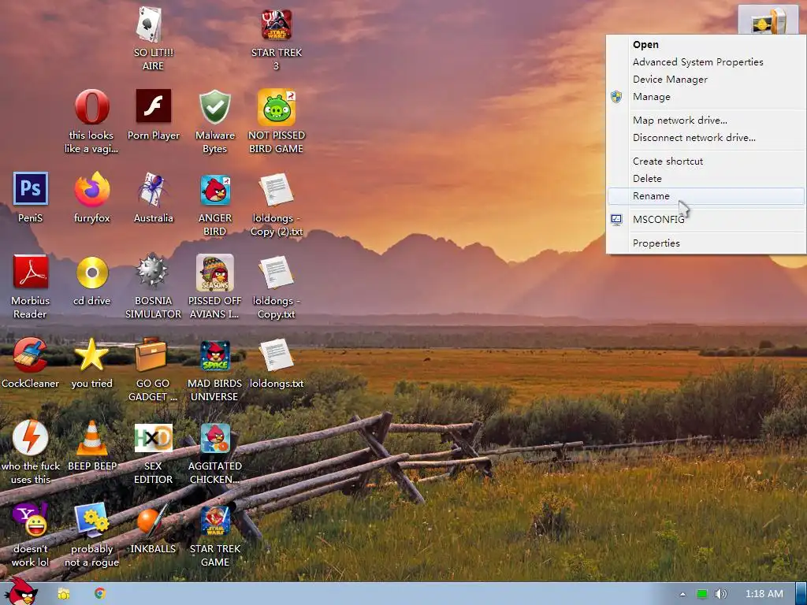Screen dimensions: 807x605
Task: Open Properties from the context menu
Action: 705,243
